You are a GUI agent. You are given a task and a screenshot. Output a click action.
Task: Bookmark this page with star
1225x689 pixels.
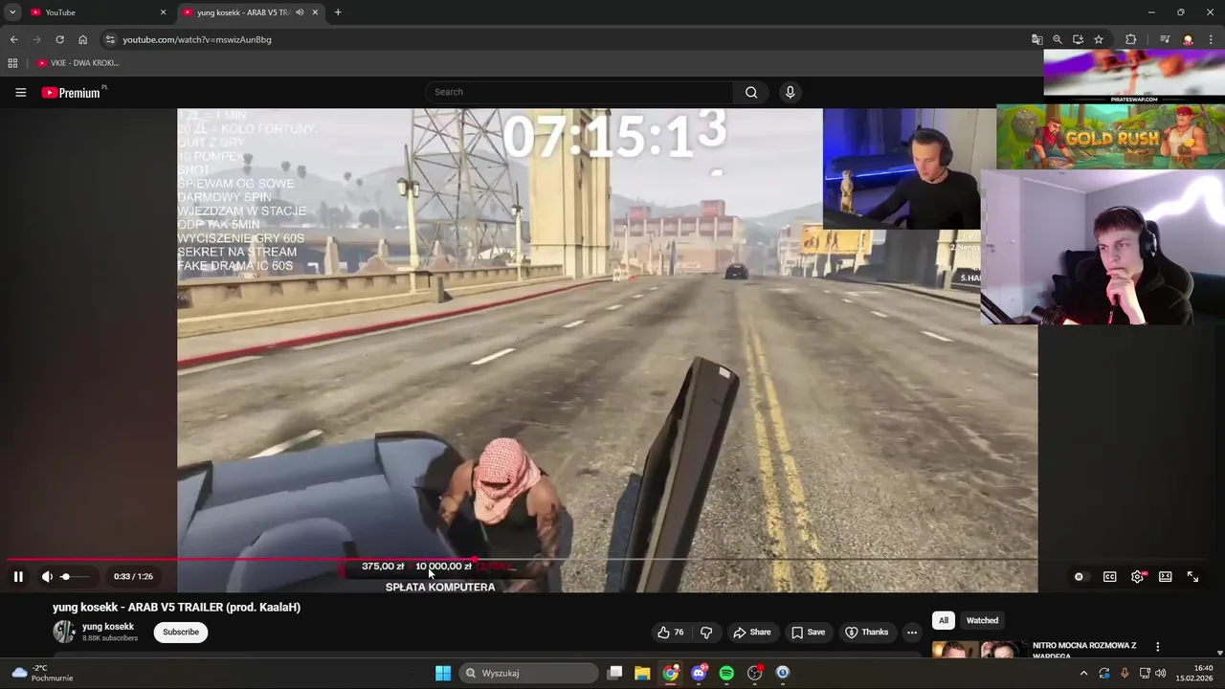pos(1099,39)
